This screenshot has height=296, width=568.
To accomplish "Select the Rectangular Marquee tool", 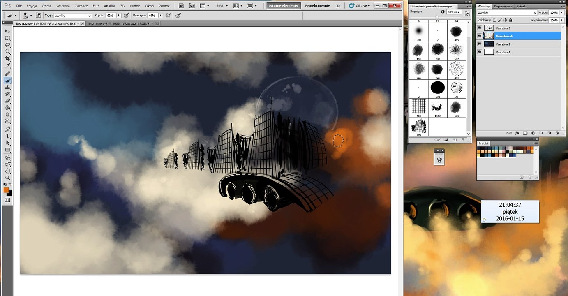I will 7,38.
